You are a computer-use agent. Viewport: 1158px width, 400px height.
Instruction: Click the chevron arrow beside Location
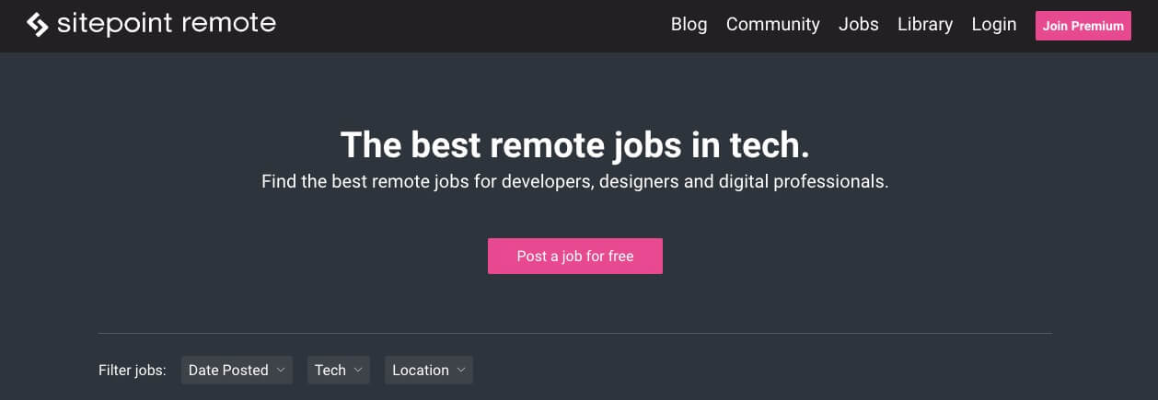[x=460, y=370]
